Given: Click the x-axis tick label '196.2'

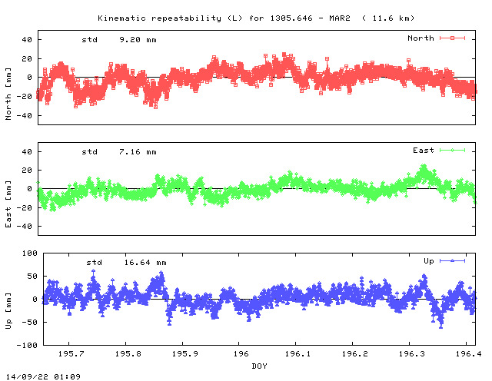Looking at the screenshot, I should tap(355, 353).
